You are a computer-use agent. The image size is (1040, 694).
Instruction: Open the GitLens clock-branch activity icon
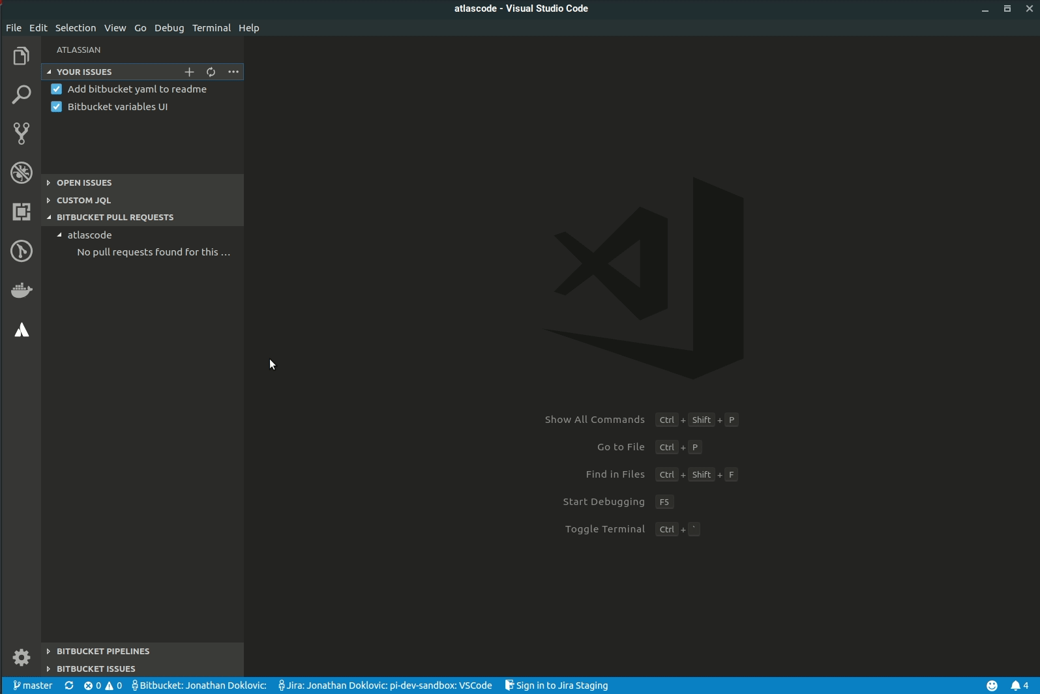[22, 251]
